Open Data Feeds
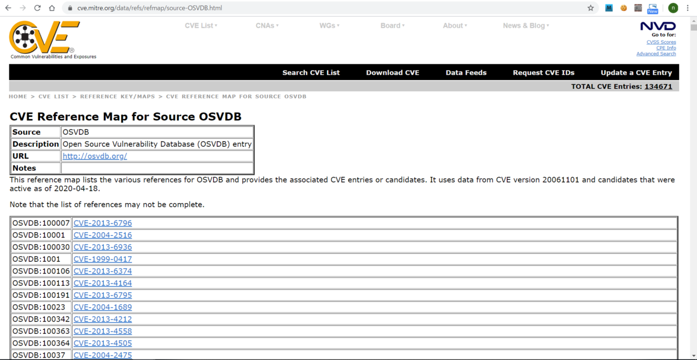Viewport: 697px width, 360px height. point(466,73)
